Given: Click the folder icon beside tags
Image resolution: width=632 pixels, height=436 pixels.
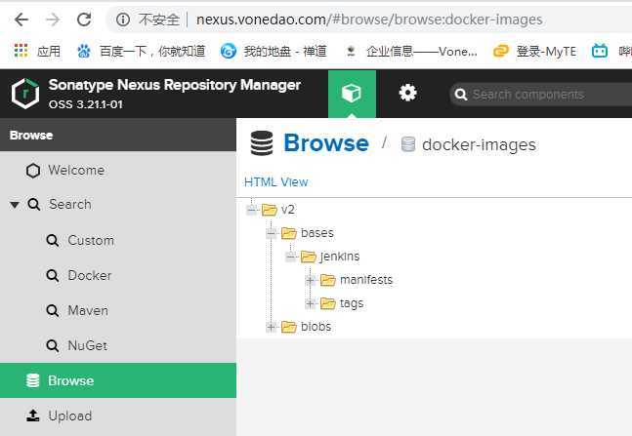Looking at the screenshot, I should tap(327, 303).
